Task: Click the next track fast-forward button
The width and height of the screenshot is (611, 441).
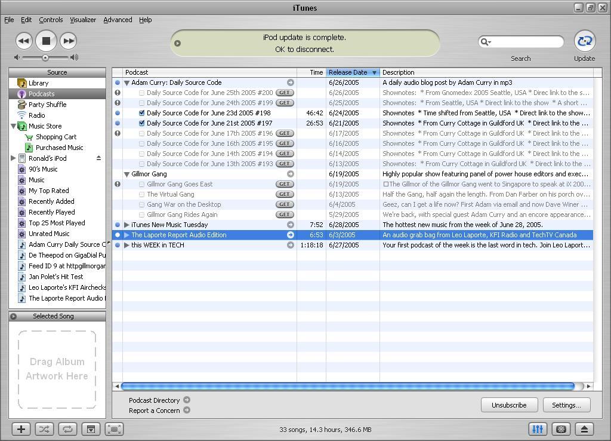Action: 68,41
